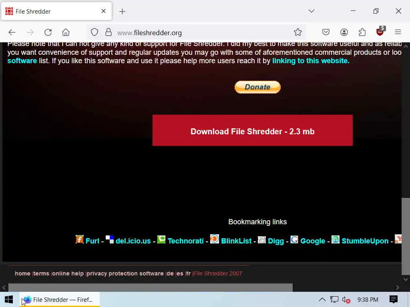Open the Firefox account menu

(x=344, y=32)
